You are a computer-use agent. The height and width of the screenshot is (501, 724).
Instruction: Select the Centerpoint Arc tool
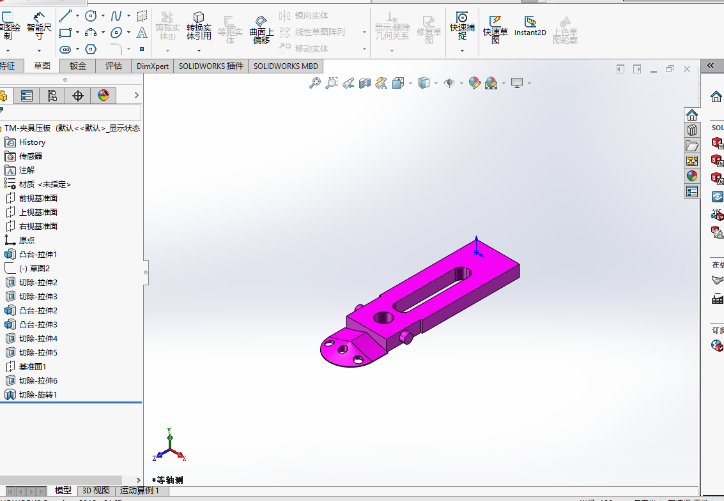[91, 33]
